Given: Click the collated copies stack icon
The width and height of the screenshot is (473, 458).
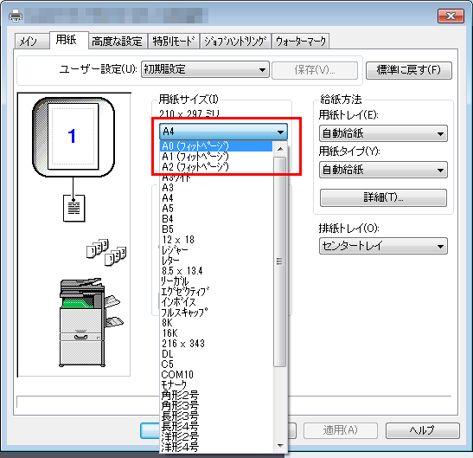Looking at the screenshot, I should 106,253.
